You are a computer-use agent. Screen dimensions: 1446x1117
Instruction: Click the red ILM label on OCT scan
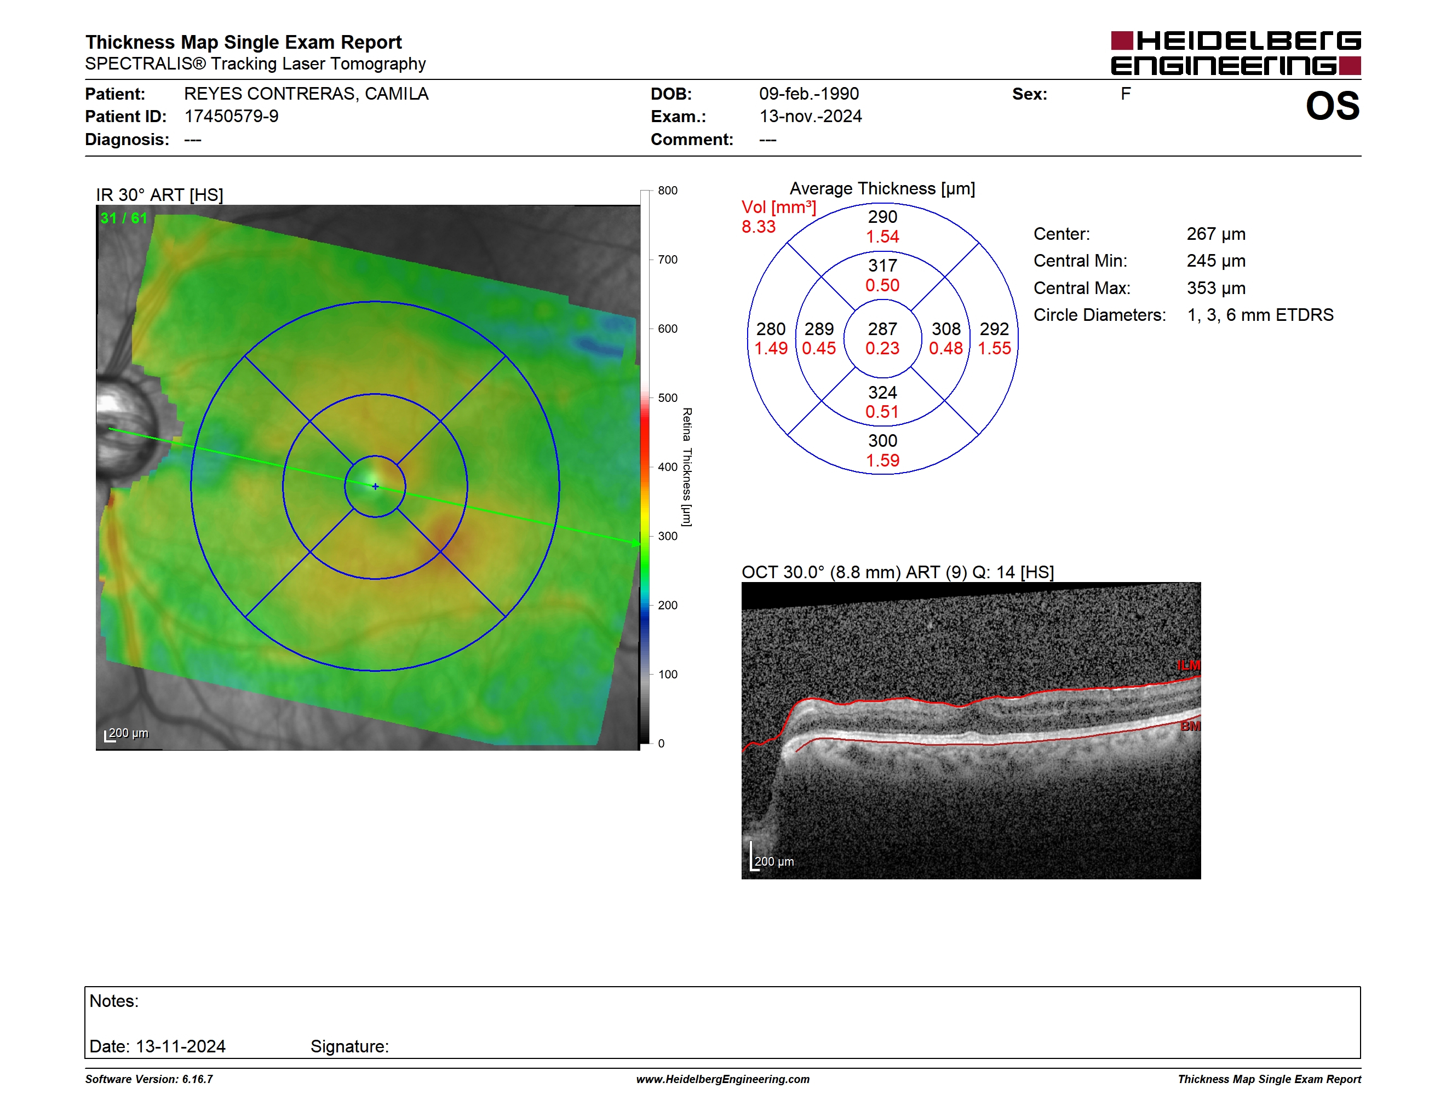coord(1189,665)
